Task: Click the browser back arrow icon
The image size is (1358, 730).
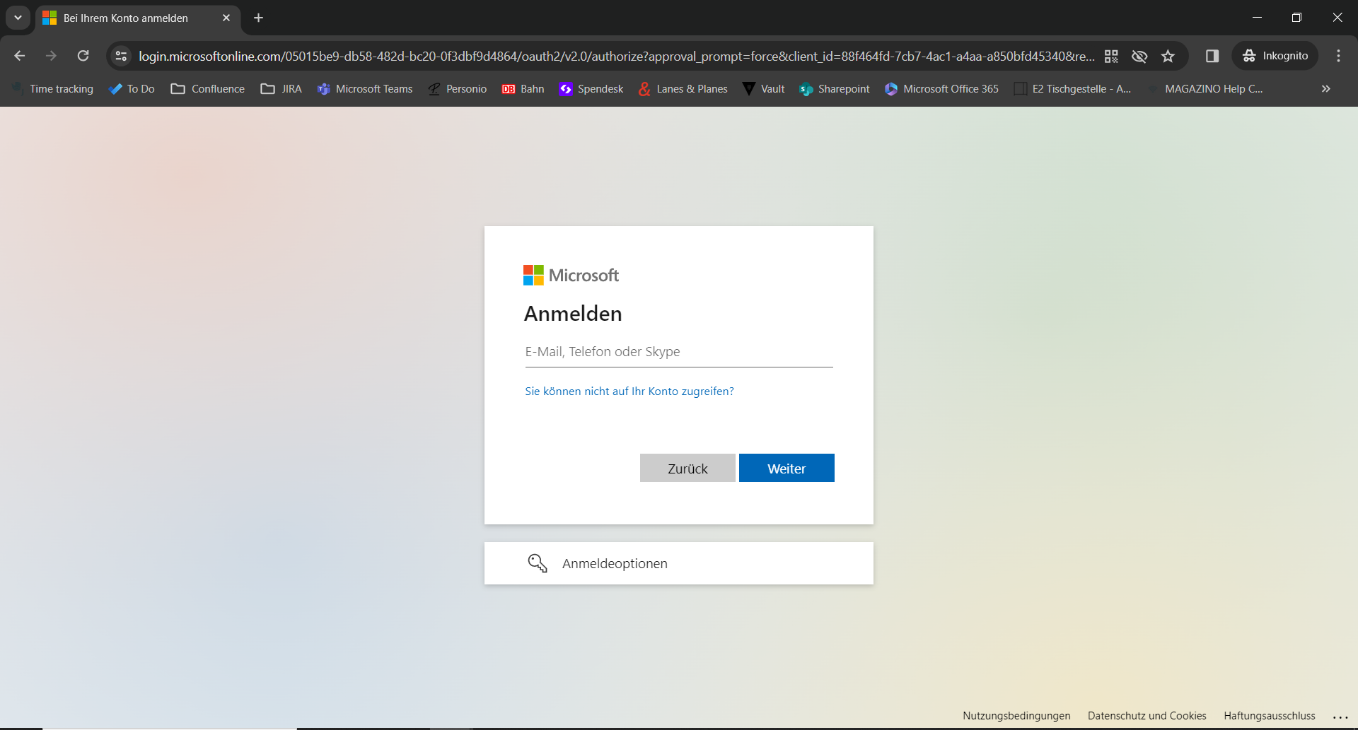Action: pyautogui.click(x=20, y=56)
